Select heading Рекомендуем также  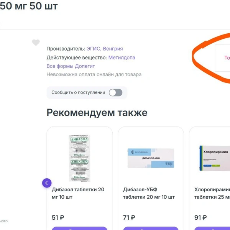click(97, 113)
